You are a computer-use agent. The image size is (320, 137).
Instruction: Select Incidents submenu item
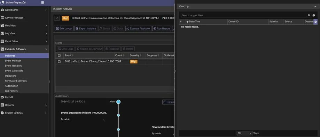click(x=24, y=56)
